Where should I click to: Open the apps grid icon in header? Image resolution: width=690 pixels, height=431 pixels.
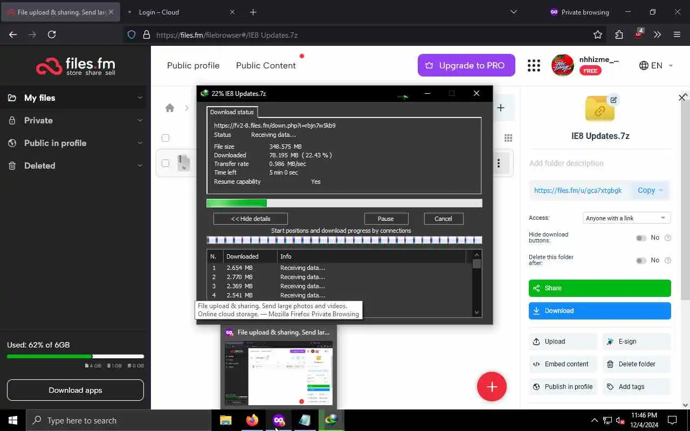point(534,65)
